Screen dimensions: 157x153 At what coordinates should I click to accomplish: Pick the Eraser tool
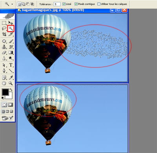(4, 53)
